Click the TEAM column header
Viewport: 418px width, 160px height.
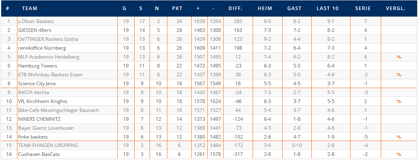pyautogui.click(x=30, y=8)
